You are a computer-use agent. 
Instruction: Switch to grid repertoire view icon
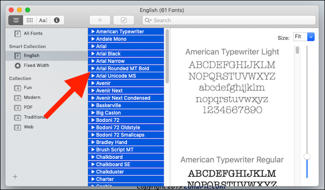pos(29,20)
